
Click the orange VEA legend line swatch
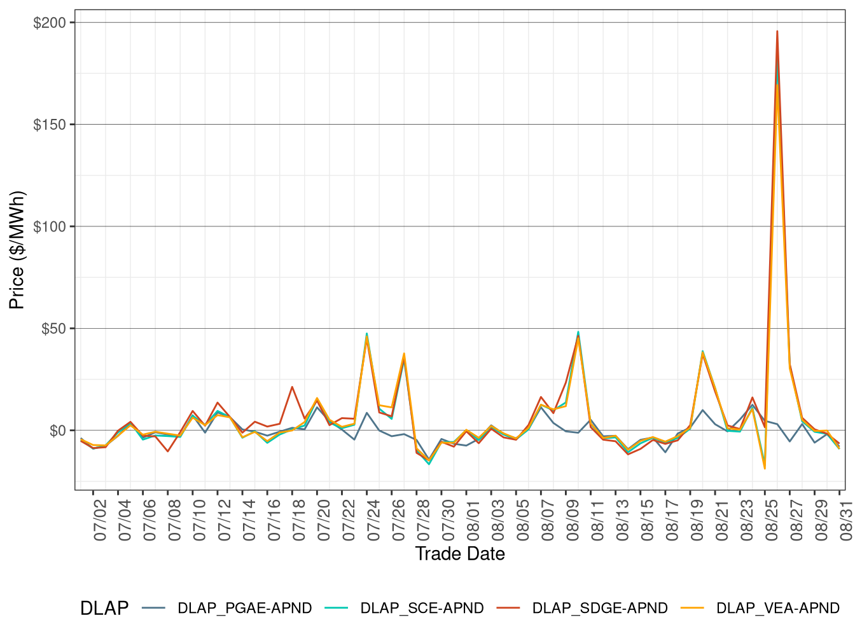692,608
